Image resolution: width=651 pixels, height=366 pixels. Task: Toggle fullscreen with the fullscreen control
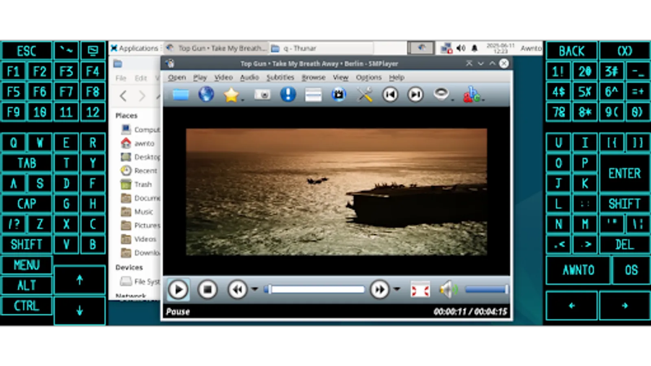420,289
